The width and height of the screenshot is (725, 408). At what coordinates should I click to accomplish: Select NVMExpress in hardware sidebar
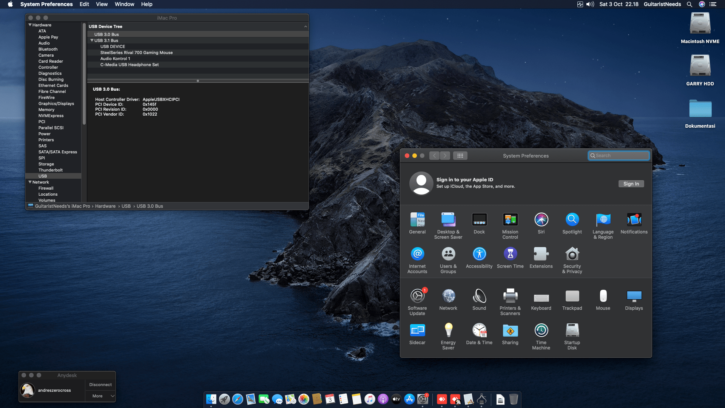click(51, 116)
